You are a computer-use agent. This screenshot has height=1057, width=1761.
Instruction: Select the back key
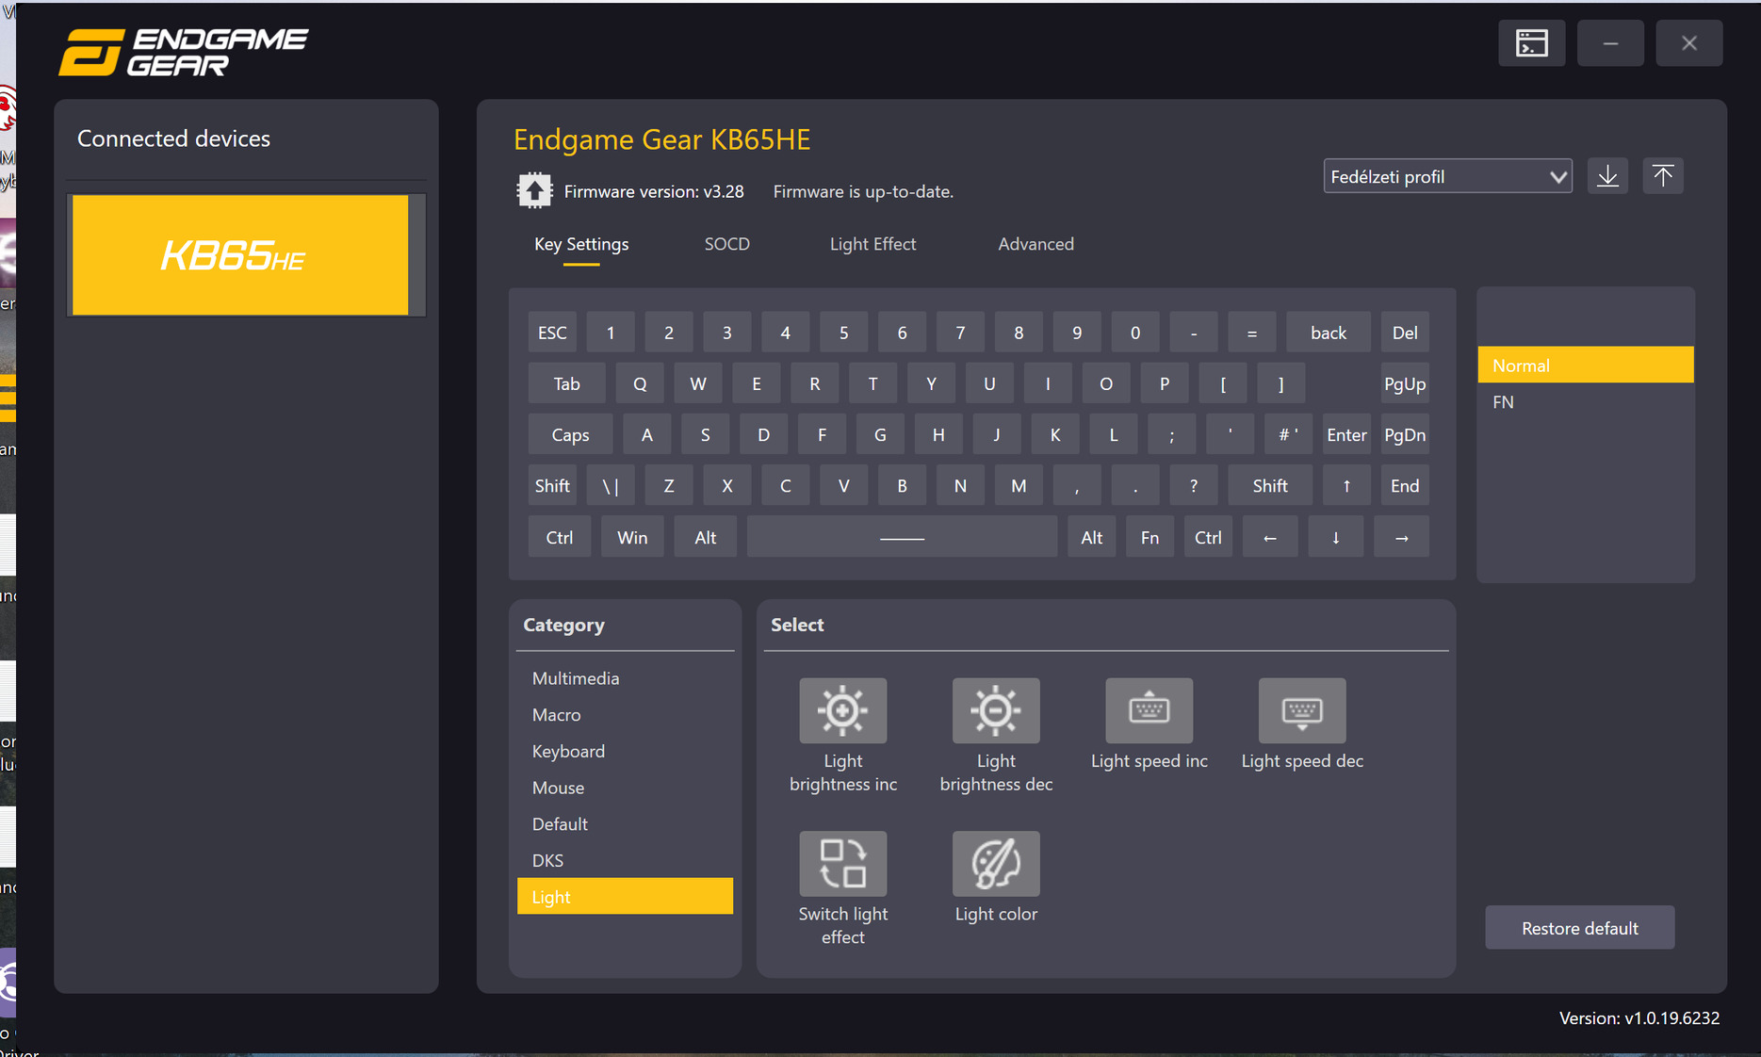(x=1329, y=333)
